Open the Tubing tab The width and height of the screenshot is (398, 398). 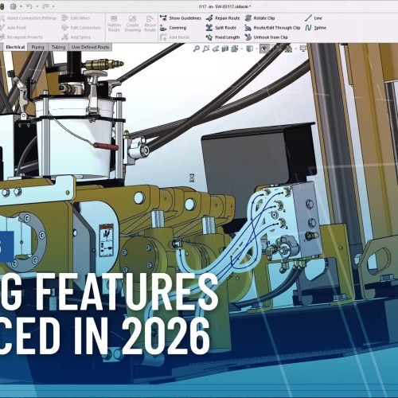(x=58, y=47)
